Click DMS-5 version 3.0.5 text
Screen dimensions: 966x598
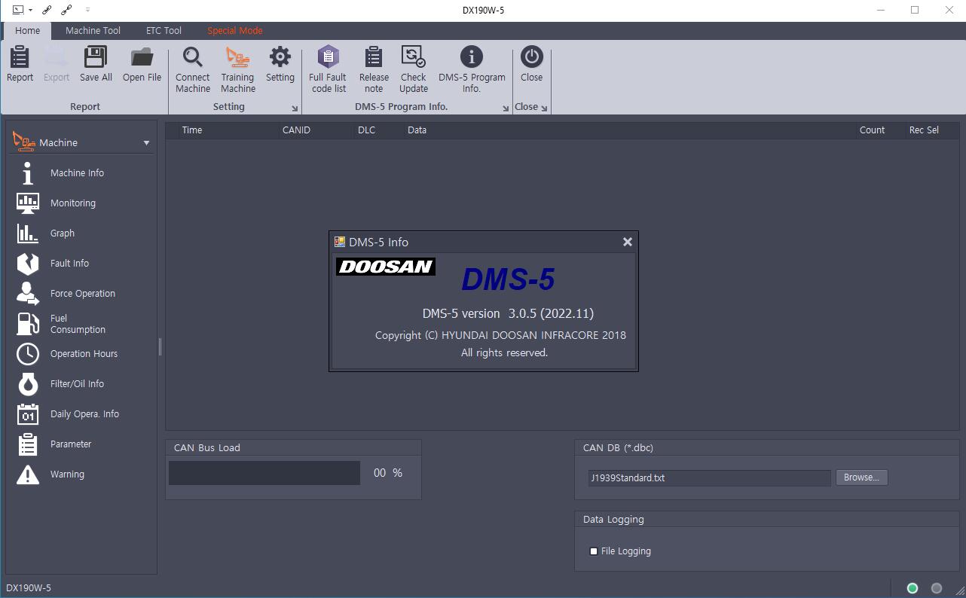pyautogui.click(x=508, y=313)
